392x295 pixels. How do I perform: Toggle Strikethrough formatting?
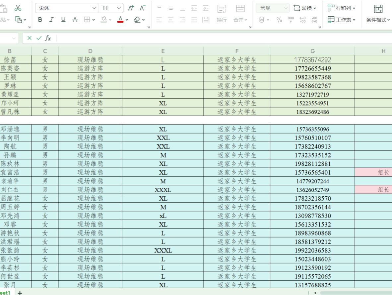pyautogui.click(x=75, y=20)
